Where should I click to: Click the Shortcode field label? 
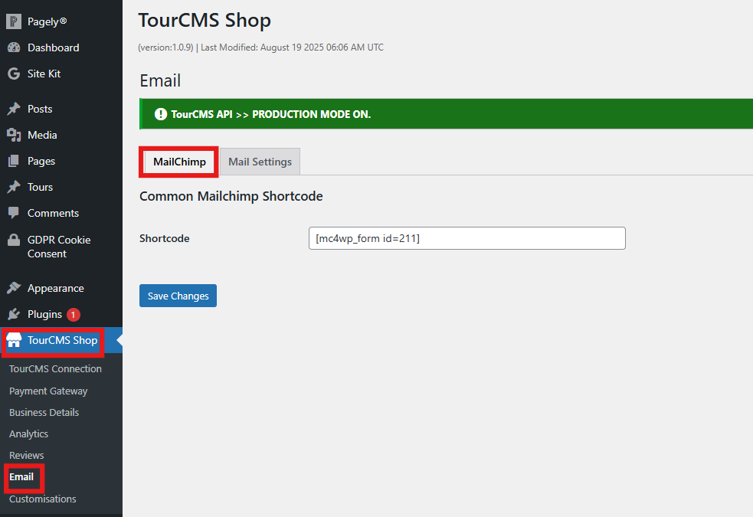164,238
